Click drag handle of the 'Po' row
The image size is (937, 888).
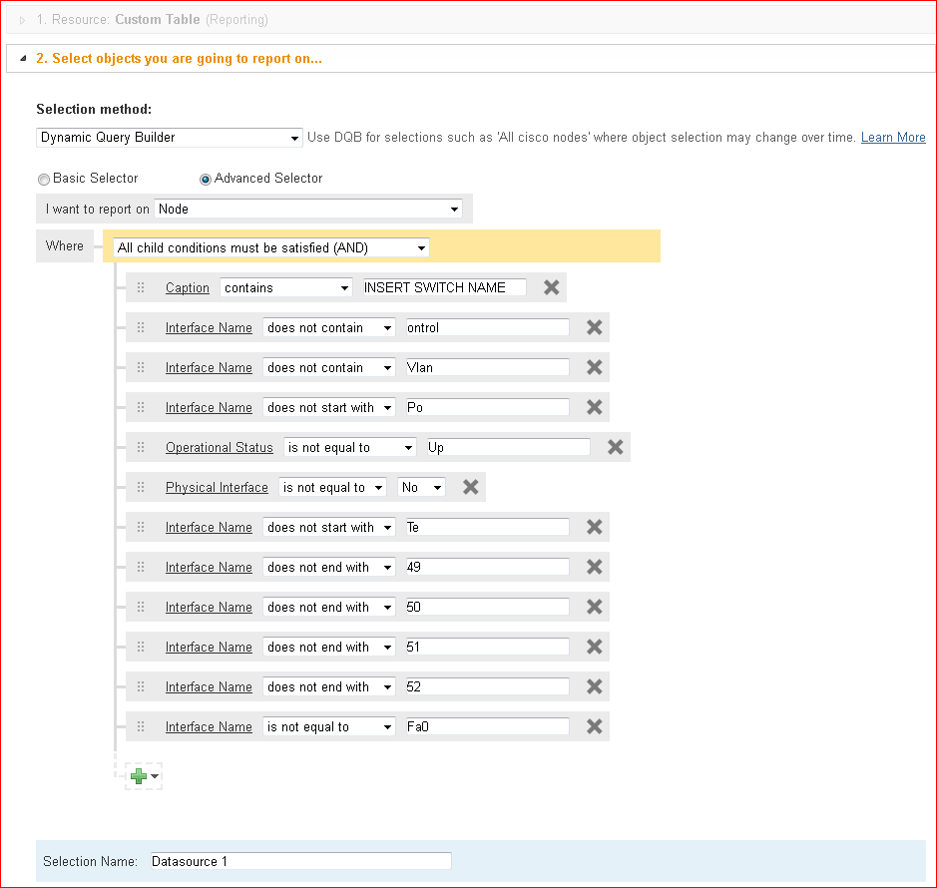(141, 407)
